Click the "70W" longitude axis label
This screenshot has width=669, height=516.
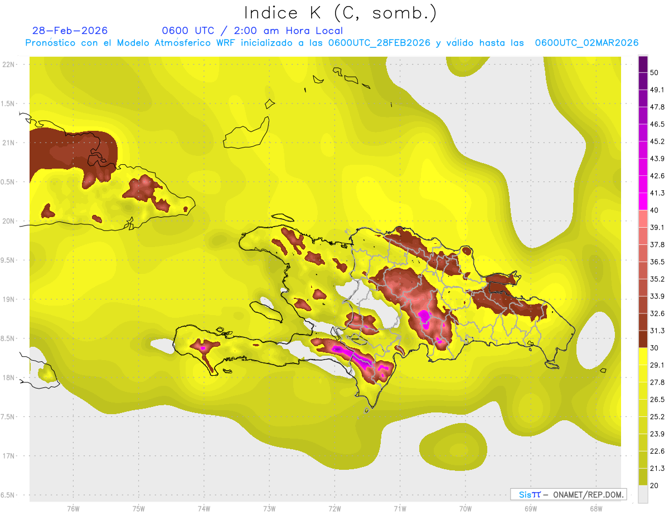465,509
